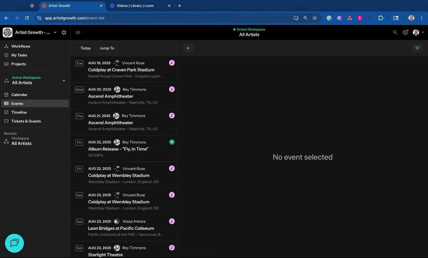Reload the page
The width and height of the screenshot is (428, 258).
point(27,18)
